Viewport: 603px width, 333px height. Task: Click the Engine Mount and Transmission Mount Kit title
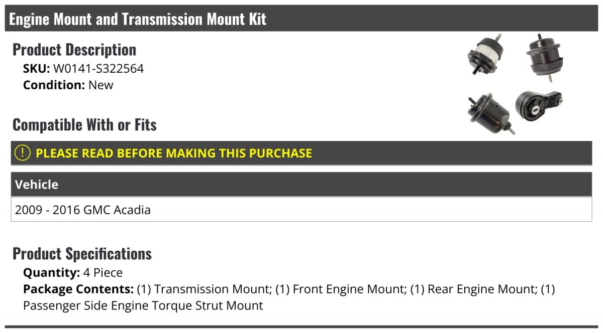(138, 19)
